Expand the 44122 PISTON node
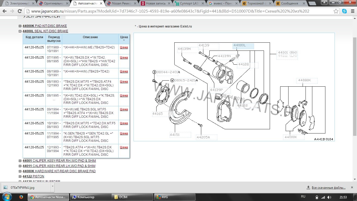The image size is (357, 201). click(20, 176)
